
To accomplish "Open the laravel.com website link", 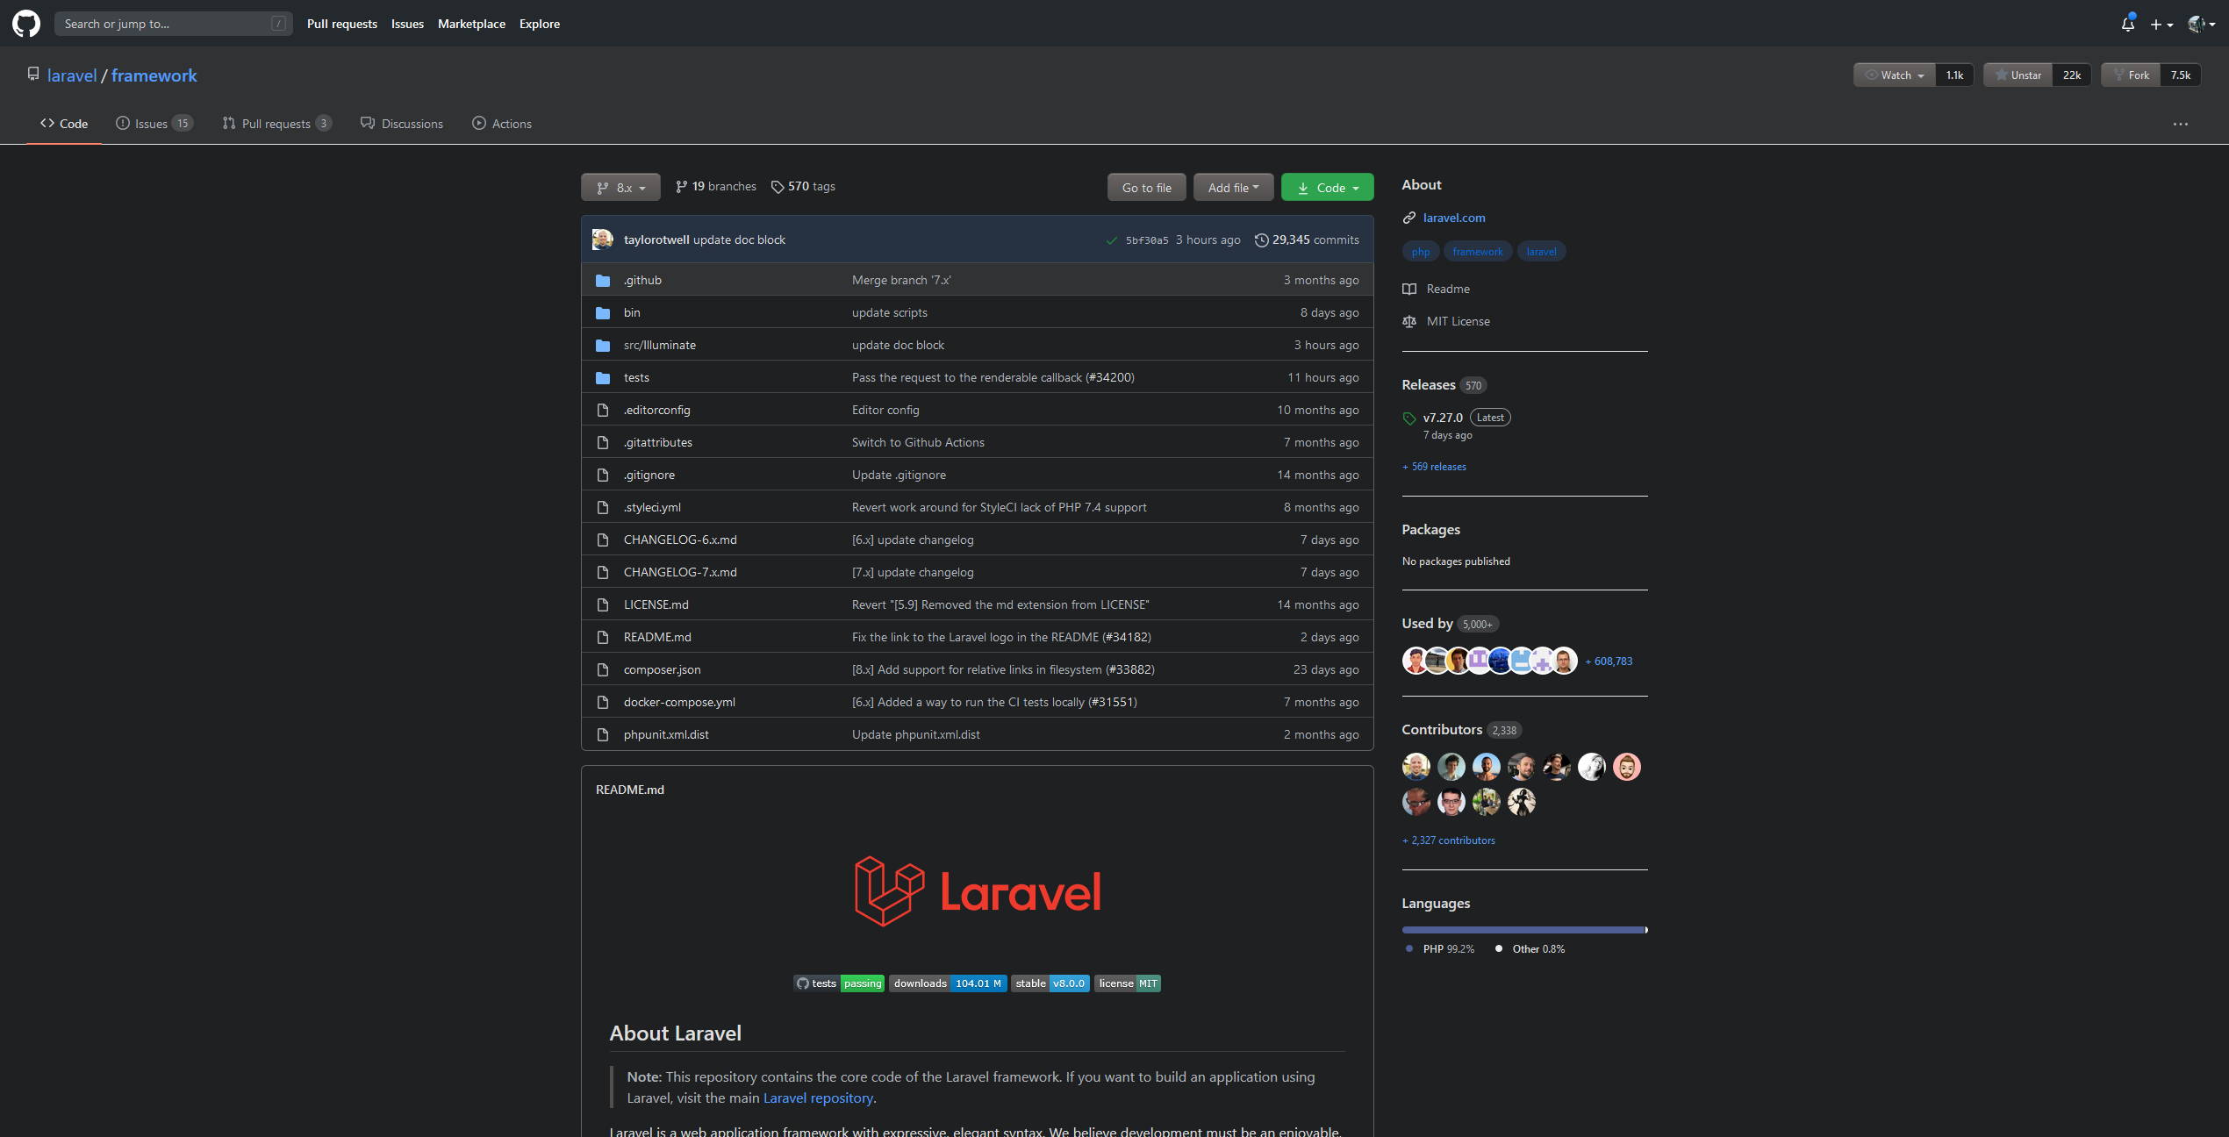I will click(1453, 218).
